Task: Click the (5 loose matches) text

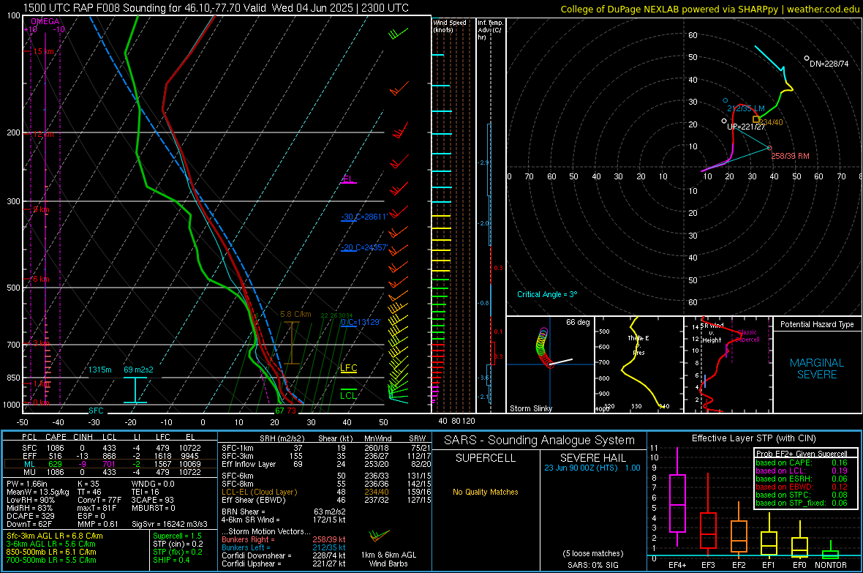Action: (x=592, y=553)
